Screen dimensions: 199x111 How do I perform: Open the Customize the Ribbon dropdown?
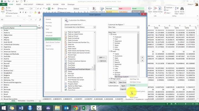[x=138, y=27]
